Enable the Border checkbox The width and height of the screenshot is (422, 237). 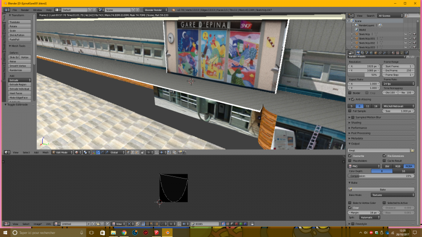350,93
